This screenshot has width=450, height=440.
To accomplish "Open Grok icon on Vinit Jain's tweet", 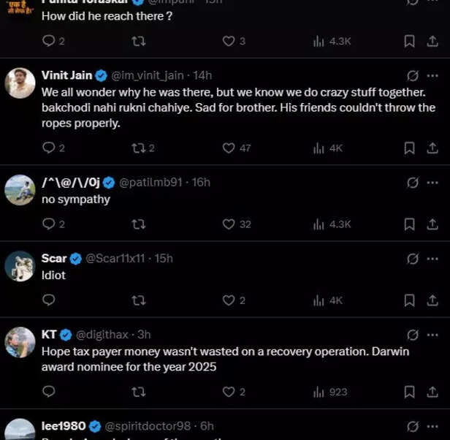I will coord(412,76).
